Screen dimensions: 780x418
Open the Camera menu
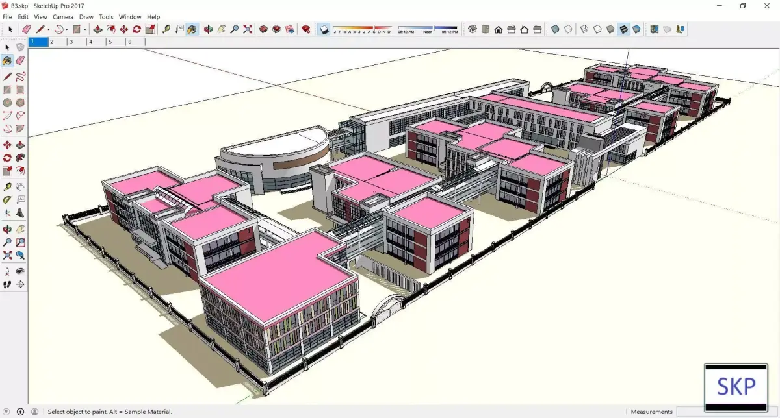tap(63, 17)
